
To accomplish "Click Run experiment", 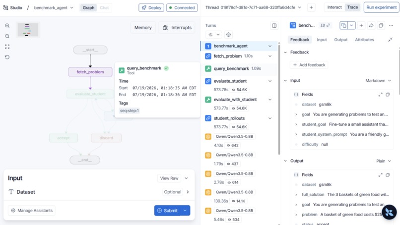I will (x=381, y=7).
